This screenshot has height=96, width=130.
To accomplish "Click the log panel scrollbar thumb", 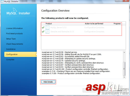I will [x=124, y=69].
